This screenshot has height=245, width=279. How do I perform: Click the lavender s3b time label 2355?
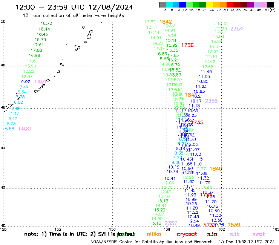(x=211, y=101)
